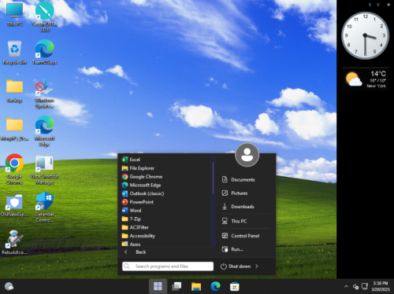Open Microsoft Store on taskbar
The image size is (394, 294).
(235, 286)
